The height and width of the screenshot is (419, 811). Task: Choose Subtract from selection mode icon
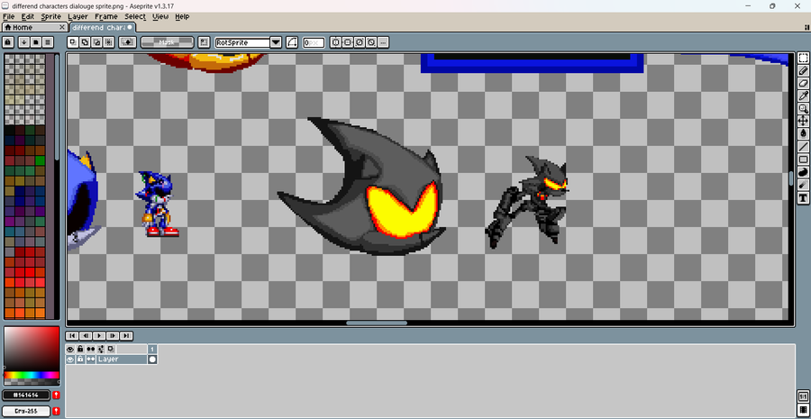96,42
